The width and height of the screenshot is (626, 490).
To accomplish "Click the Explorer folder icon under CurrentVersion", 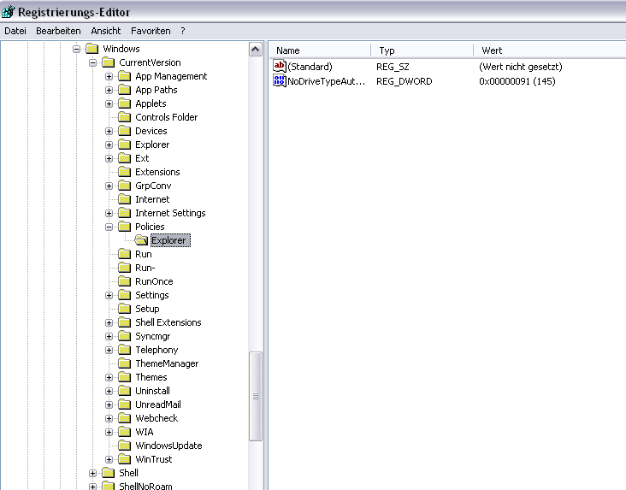I will [x=125, y=145].
